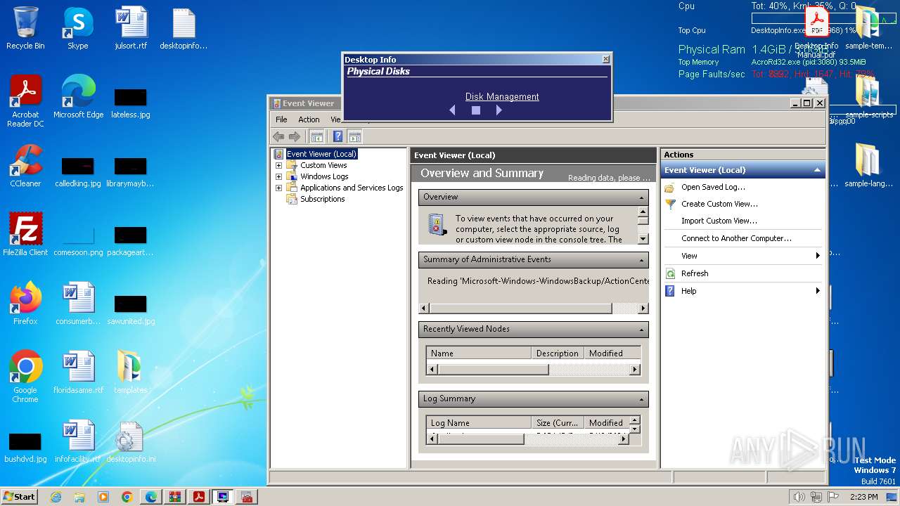Click the Description column header
Image resolution: width=900 pixels, height=506 pixels.
coord(558,353)
